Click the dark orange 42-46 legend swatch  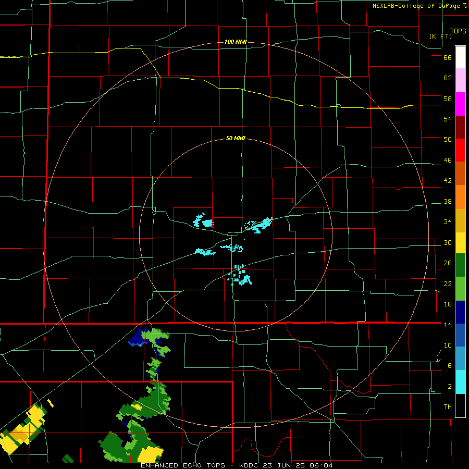[x=460, y=173]
